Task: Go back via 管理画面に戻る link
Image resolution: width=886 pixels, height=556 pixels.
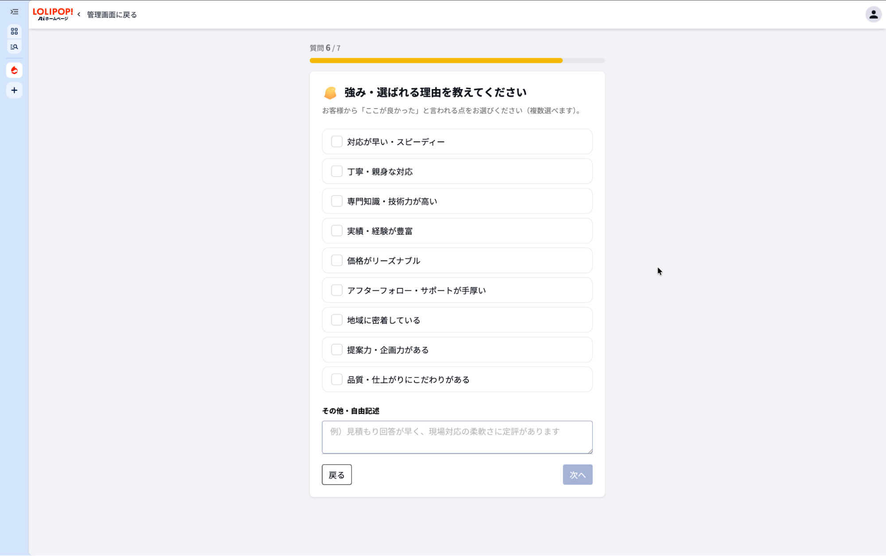Action: tap(112, 15)
